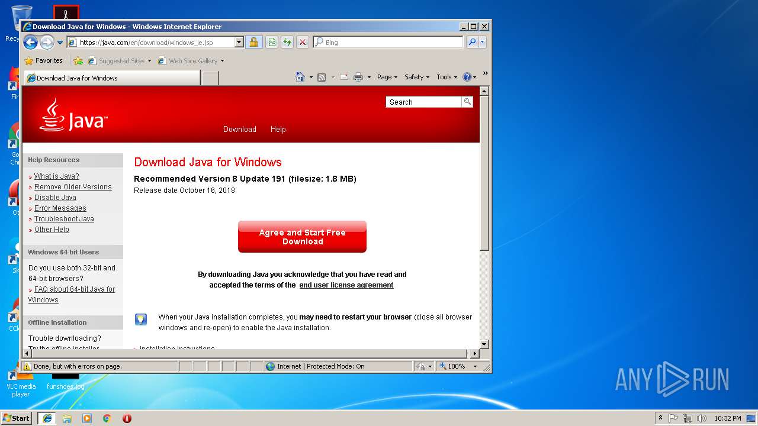Click the horizontal scrollbar right arrow
The height and width of the screenshot is (426, 758).
coord(474,354)
